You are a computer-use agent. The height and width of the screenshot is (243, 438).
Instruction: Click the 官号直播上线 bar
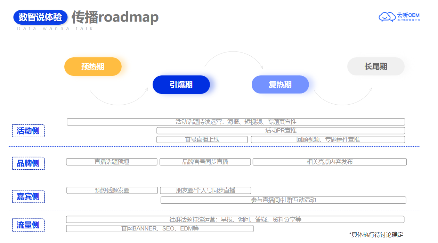tap(202, 139)
